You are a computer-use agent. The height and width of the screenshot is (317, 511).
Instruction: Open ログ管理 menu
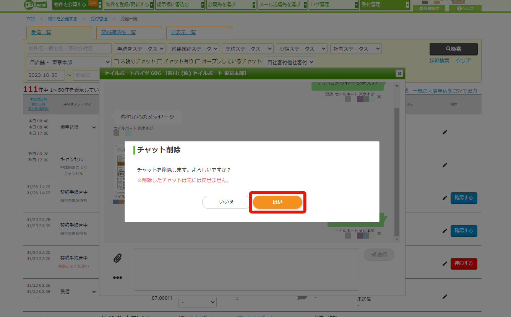click(x=334, y=5)
